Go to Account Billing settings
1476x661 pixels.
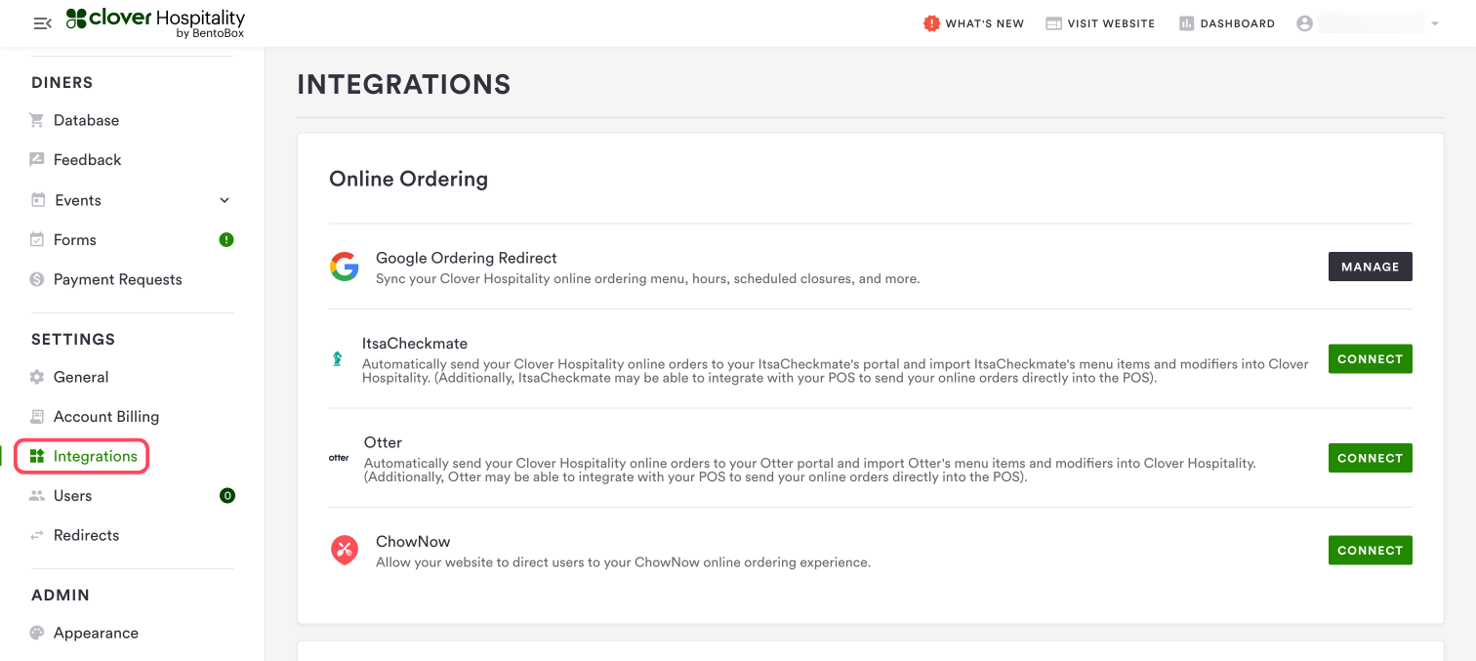[105, 416]
